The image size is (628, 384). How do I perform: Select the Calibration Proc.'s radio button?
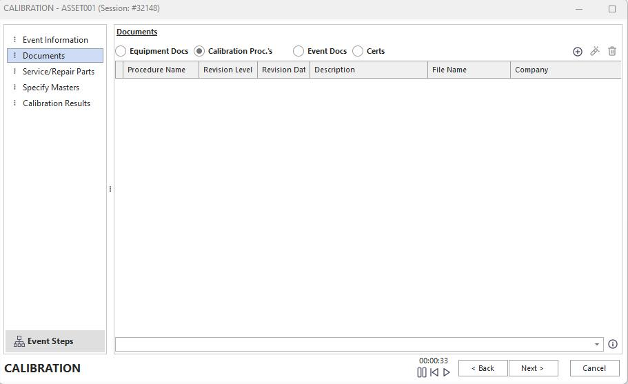199,51
